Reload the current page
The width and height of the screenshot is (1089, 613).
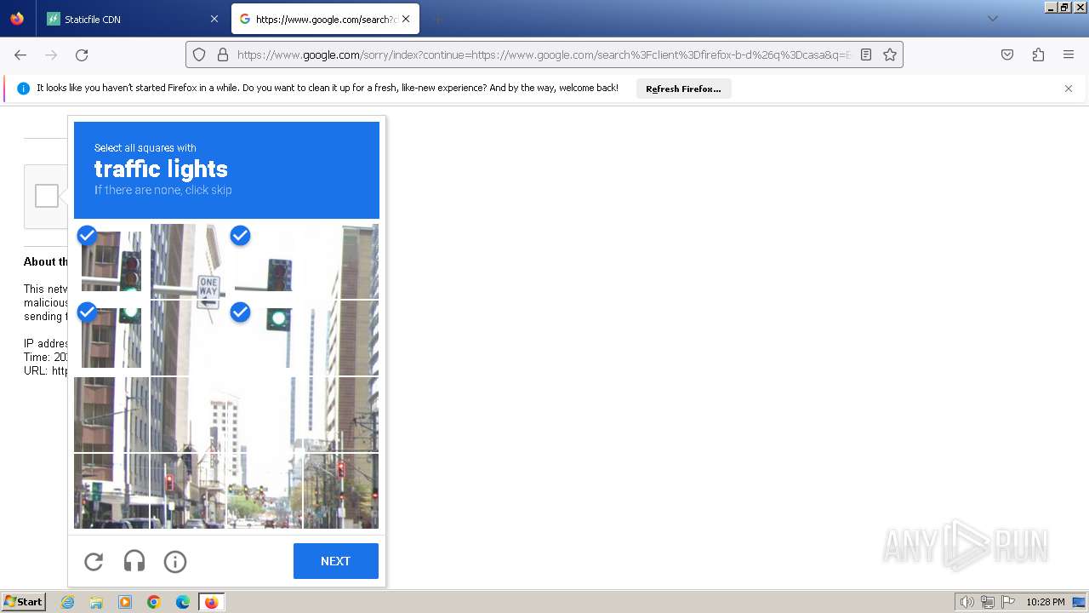[82, 54]
